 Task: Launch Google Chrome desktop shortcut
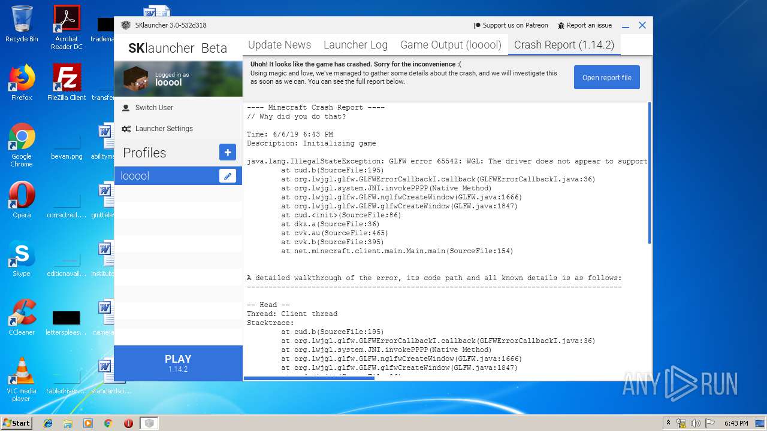[x=22, y=145]
